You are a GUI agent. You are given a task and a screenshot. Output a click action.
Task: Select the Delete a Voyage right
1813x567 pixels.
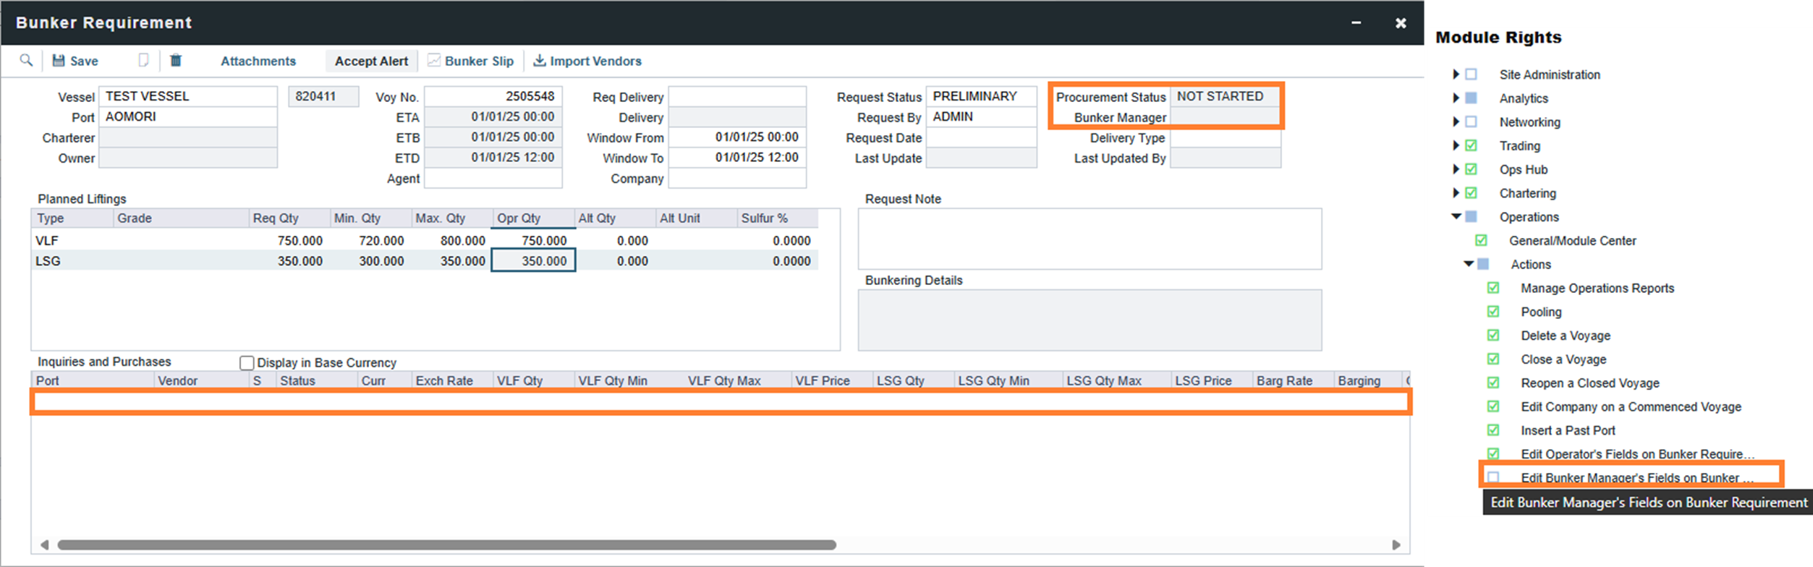1493,336
